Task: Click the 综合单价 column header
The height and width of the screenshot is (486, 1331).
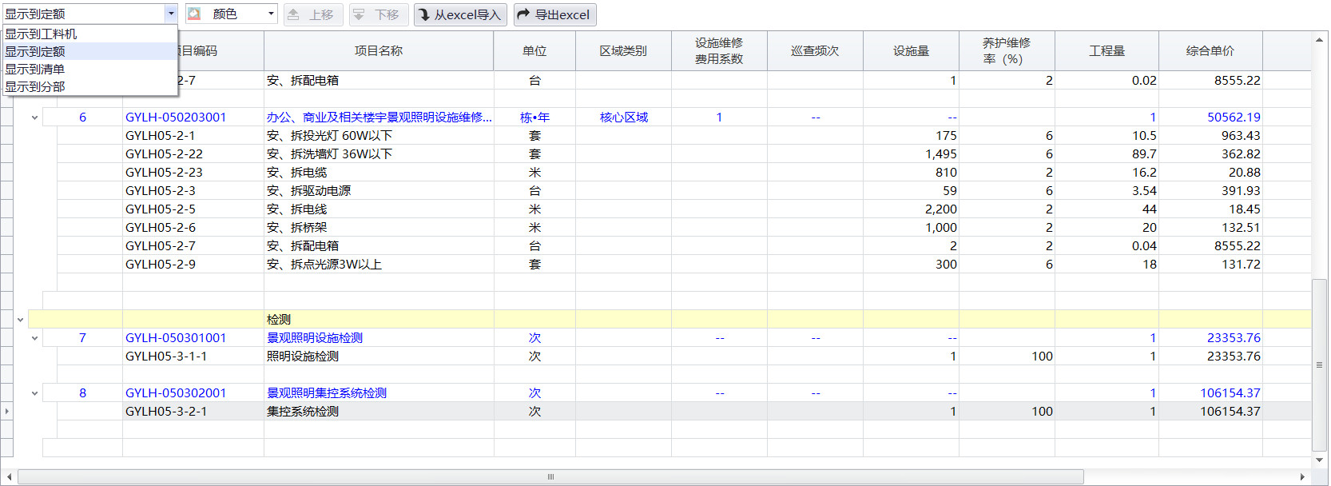Action: coord(1210,51)
